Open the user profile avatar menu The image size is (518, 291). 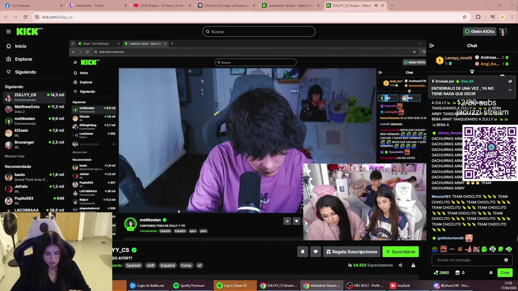point(503,32)
